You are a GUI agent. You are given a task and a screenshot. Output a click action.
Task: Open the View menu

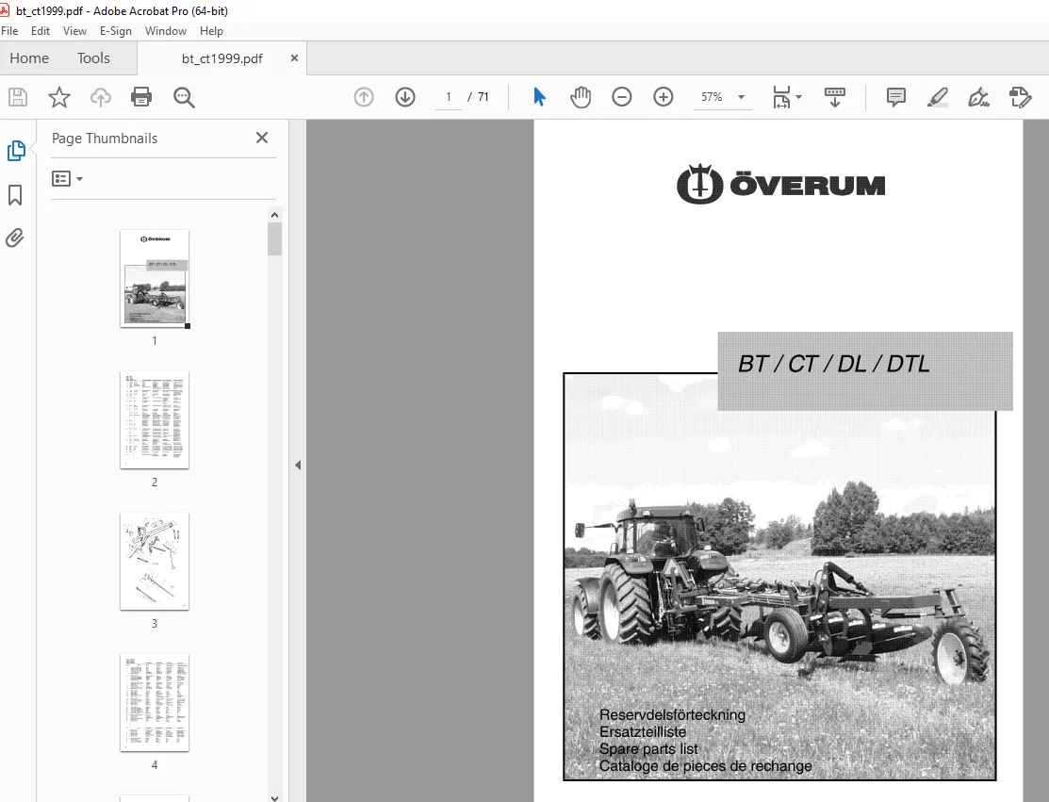click(74, 31)
